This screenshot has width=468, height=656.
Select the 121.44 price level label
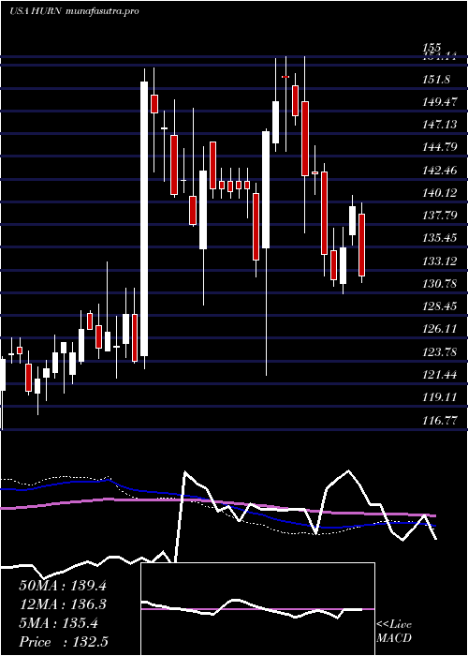tap(440, 375)
